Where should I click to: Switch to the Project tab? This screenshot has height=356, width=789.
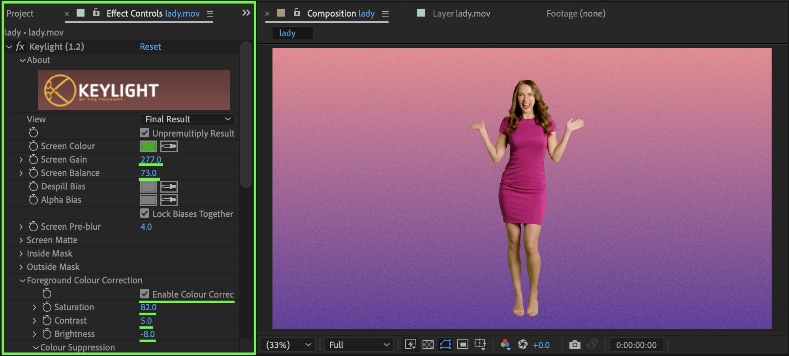click(x=20, y=13)
